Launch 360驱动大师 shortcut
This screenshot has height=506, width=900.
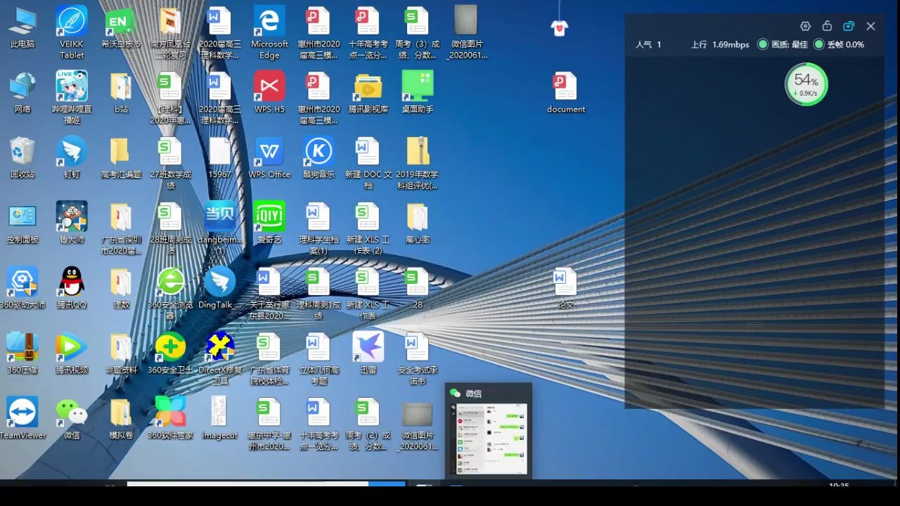(22, 288)
